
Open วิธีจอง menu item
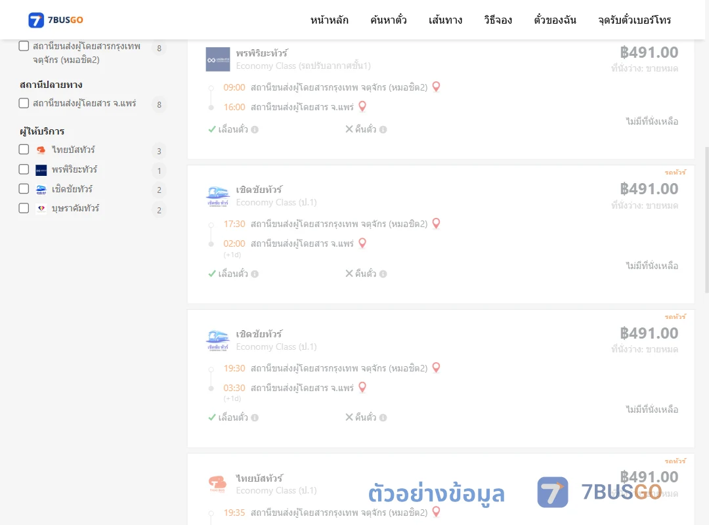[x=498, y=20]
